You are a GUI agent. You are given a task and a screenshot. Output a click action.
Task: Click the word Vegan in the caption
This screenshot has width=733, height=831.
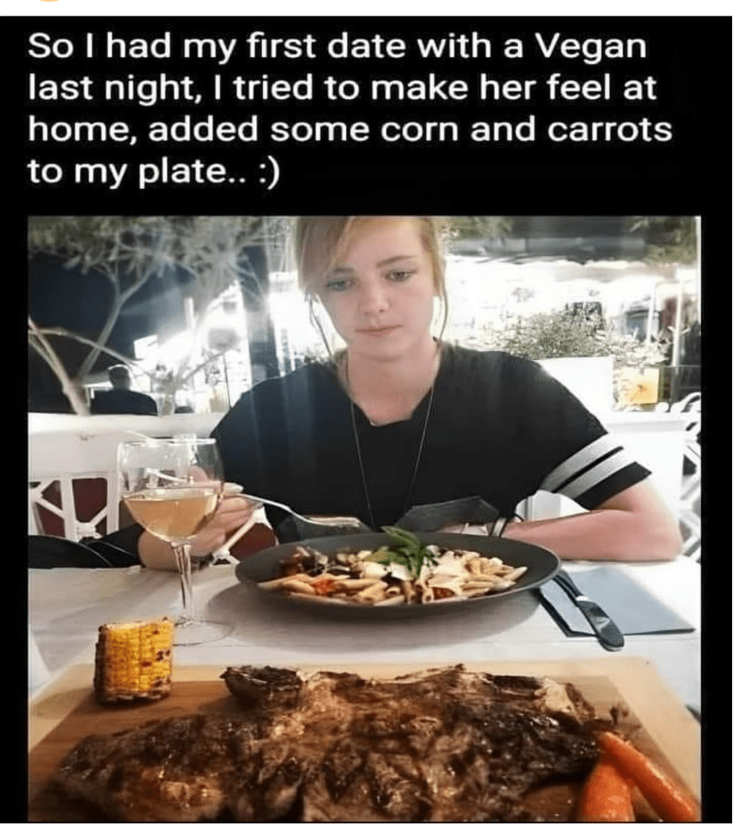[593, 46]
